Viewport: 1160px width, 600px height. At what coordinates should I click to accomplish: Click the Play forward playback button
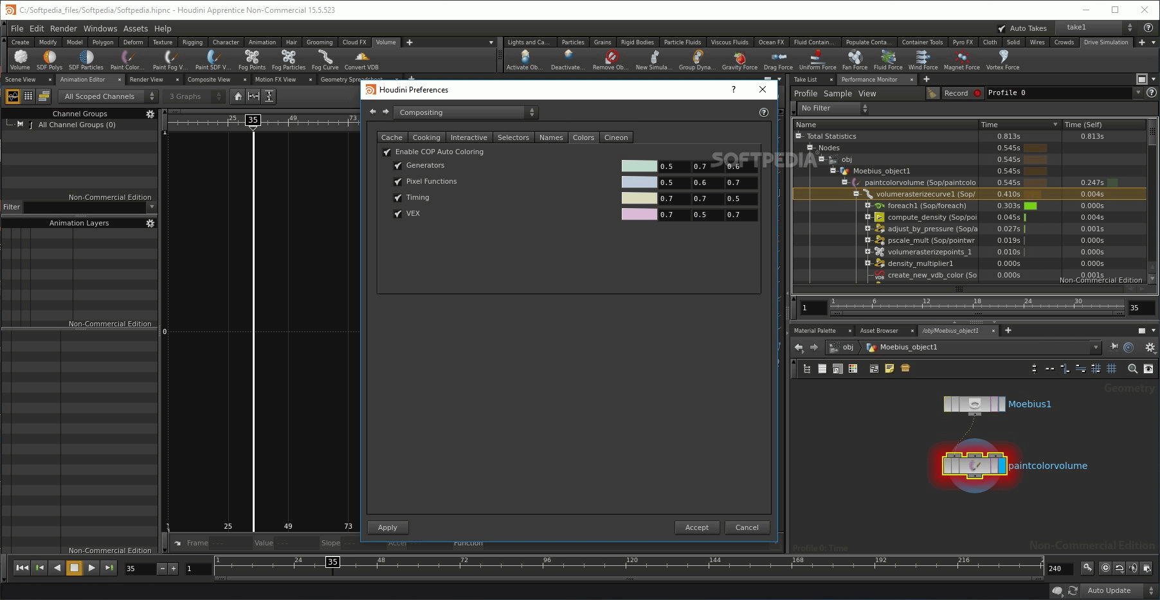pyautogui.click(x=92, y=568)
